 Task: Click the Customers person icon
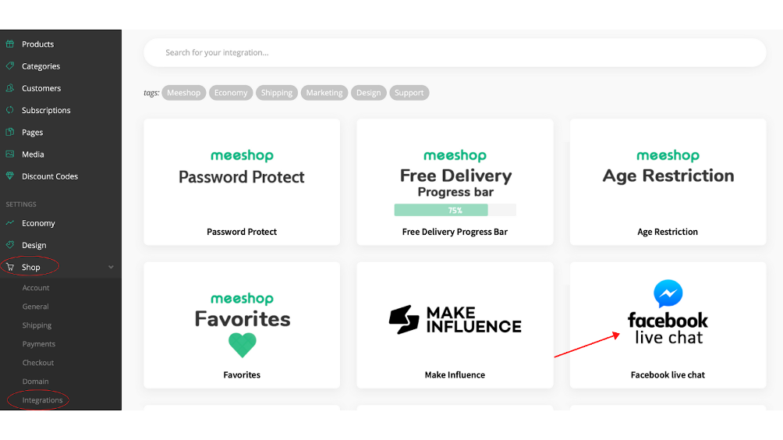click(10, 88)
